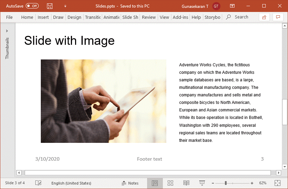
Task: Switch to Normal view
Action: coord(155,183)
